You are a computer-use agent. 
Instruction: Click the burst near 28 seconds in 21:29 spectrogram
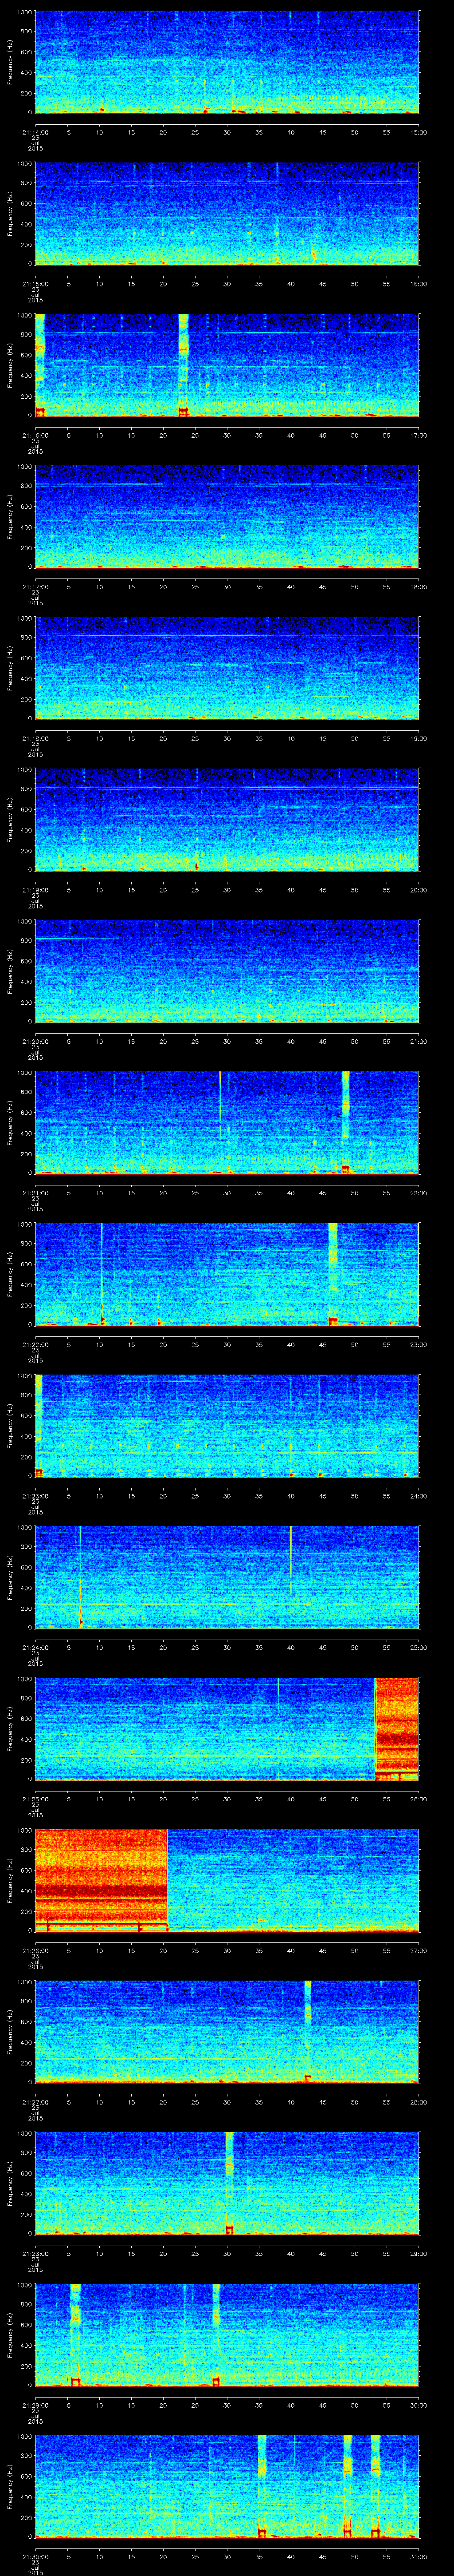(x=215, y=2334)
